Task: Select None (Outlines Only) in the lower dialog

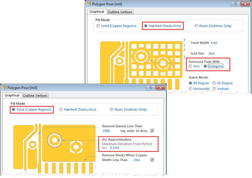Action: tap(112, 109)
